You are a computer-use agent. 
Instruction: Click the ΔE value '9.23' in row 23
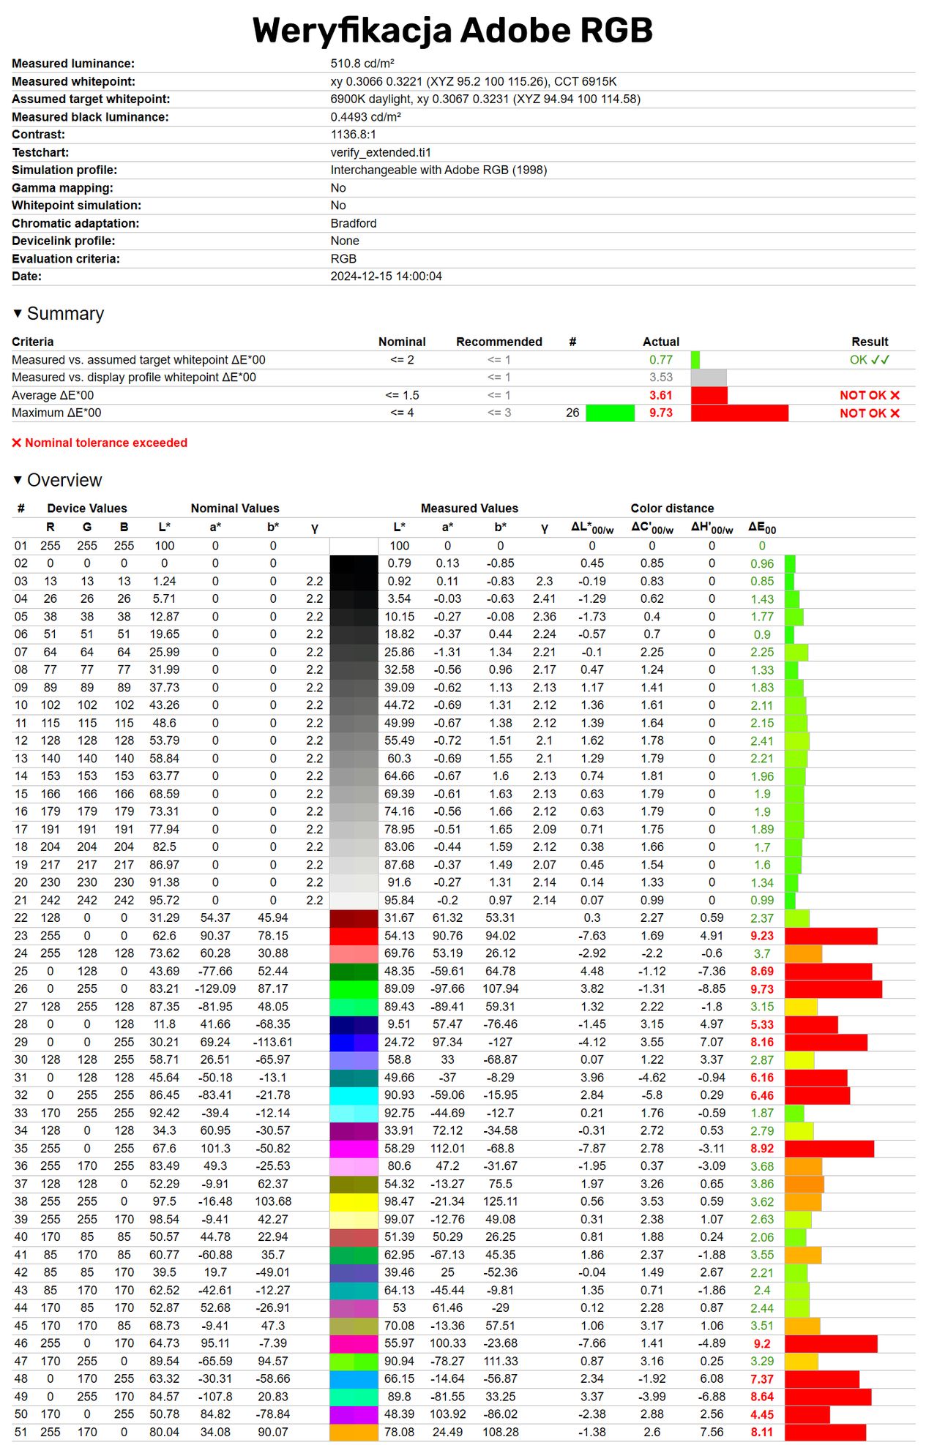tap(762, 936)
